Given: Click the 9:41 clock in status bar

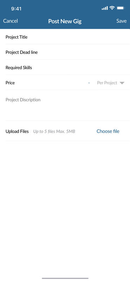Looking at the screenshot, I should pyautogui.click(x=16, y=9).
